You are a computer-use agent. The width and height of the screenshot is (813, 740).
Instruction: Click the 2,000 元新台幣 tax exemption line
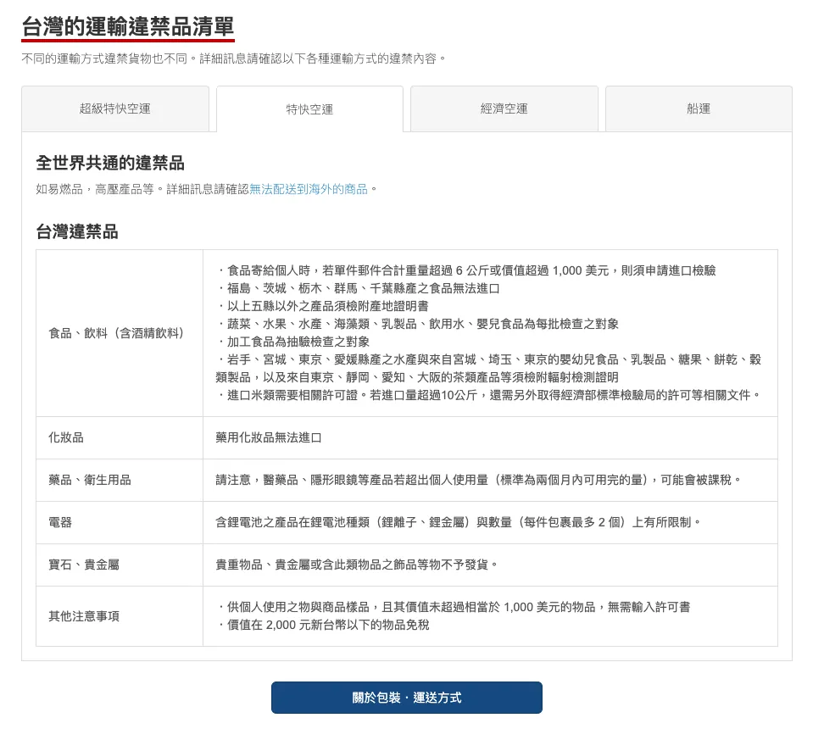tap(323, 625)
